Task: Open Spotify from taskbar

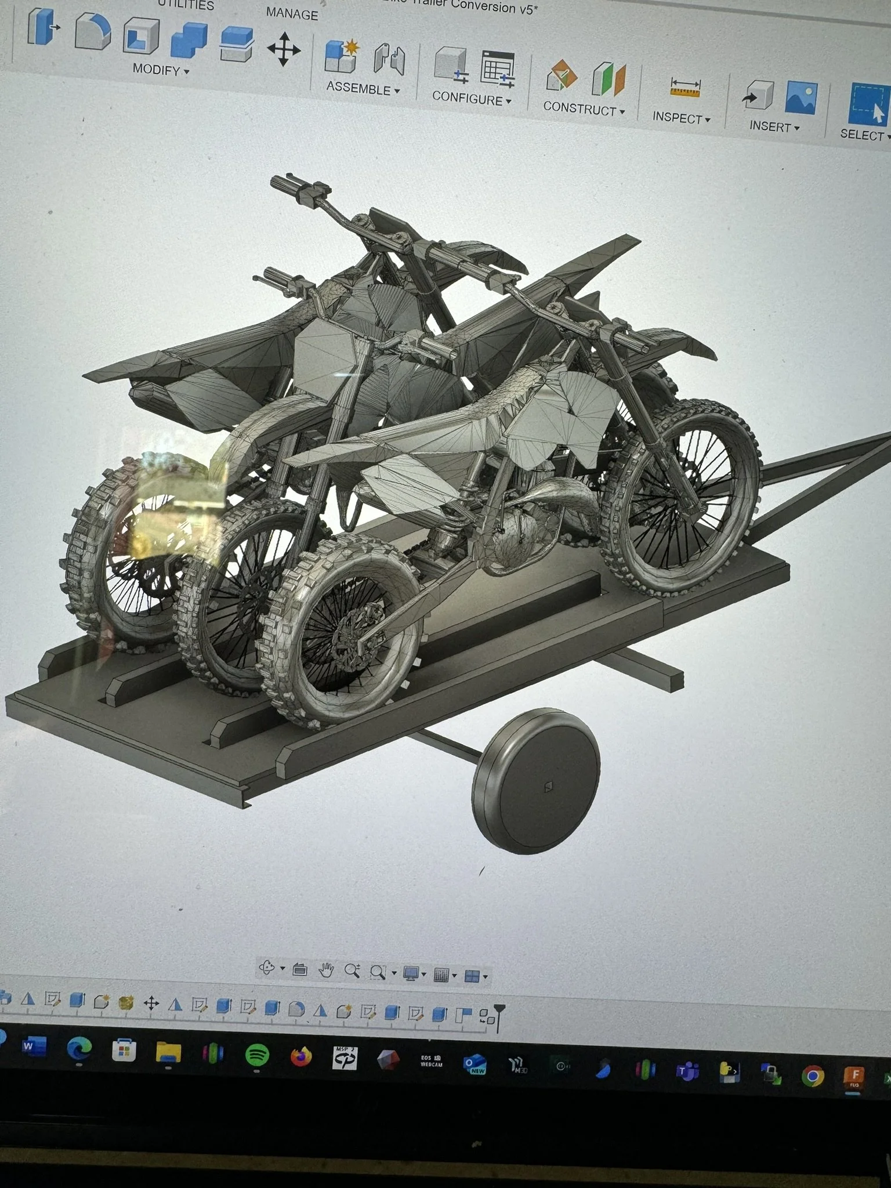Action: (x=256, y=1055)
